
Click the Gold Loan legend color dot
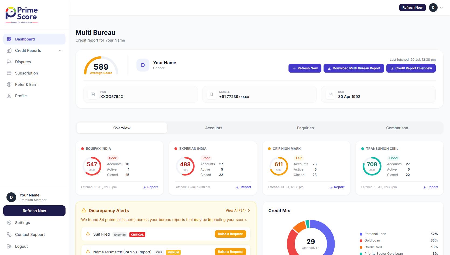(361, 241)
